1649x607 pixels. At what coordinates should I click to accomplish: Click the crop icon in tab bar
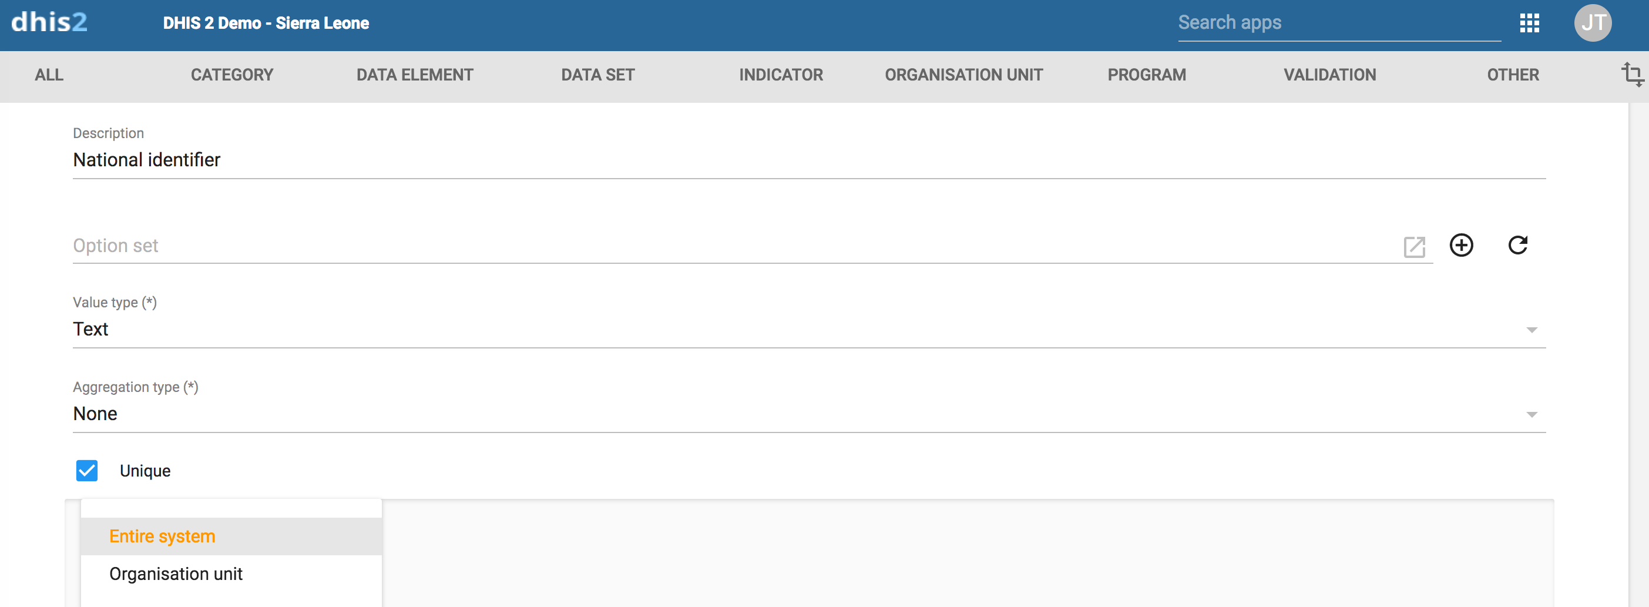tap(1632, 74)
